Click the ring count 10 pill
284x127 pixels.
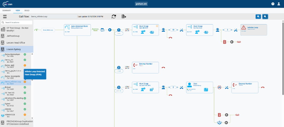coord(173,30)
